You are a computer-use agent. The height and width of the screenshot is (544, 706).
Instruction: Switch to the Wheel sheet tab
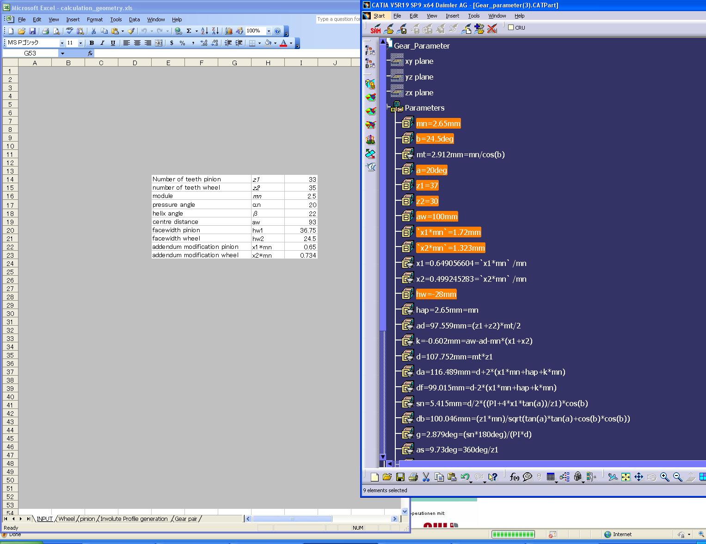click(x=67, y=519)
